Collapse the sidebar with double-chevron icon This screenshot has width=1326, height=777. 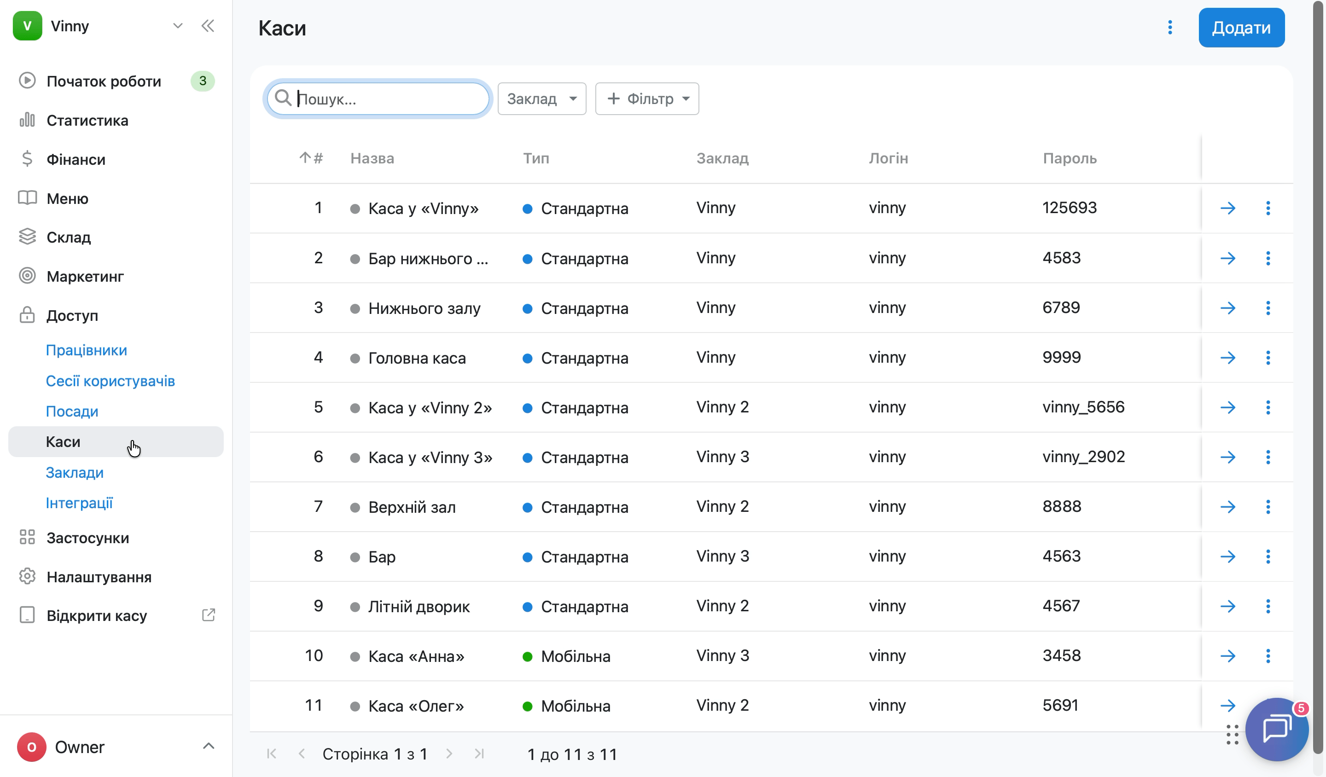coord(208,26)
